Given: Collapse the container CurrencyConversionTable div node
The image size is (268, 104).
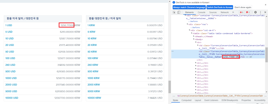Looking at the screenshot, I should coord(185,15).
